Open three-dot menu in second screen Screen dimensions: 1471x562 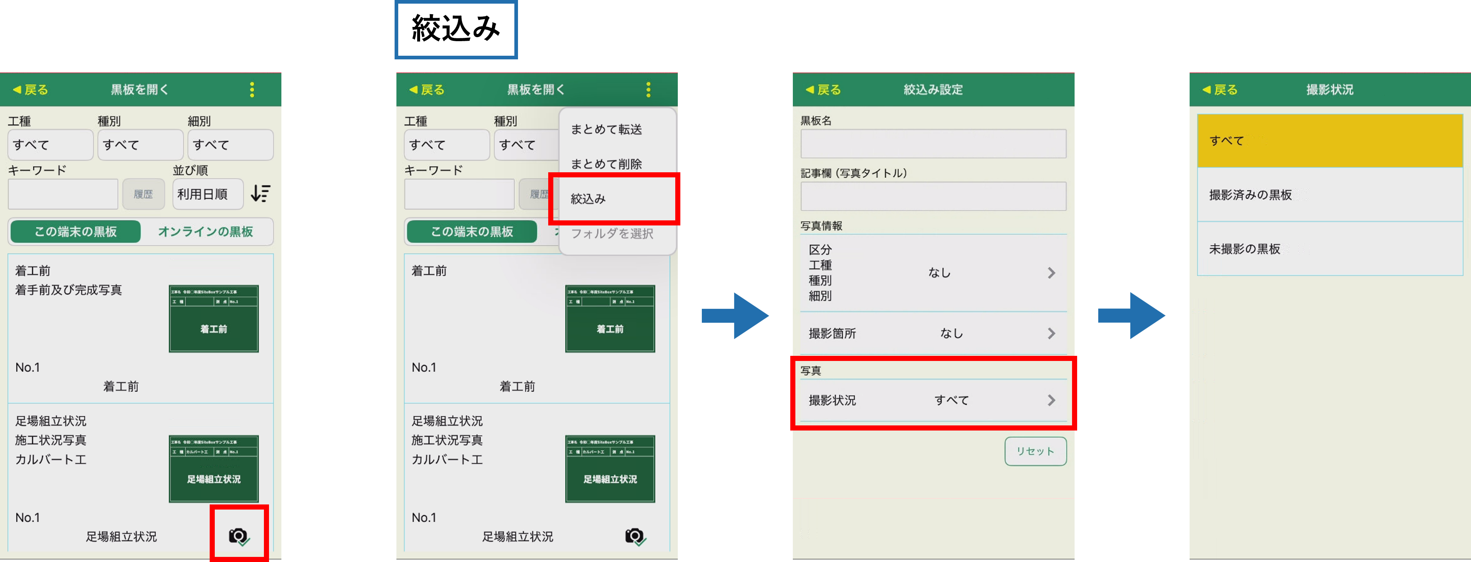648,90
